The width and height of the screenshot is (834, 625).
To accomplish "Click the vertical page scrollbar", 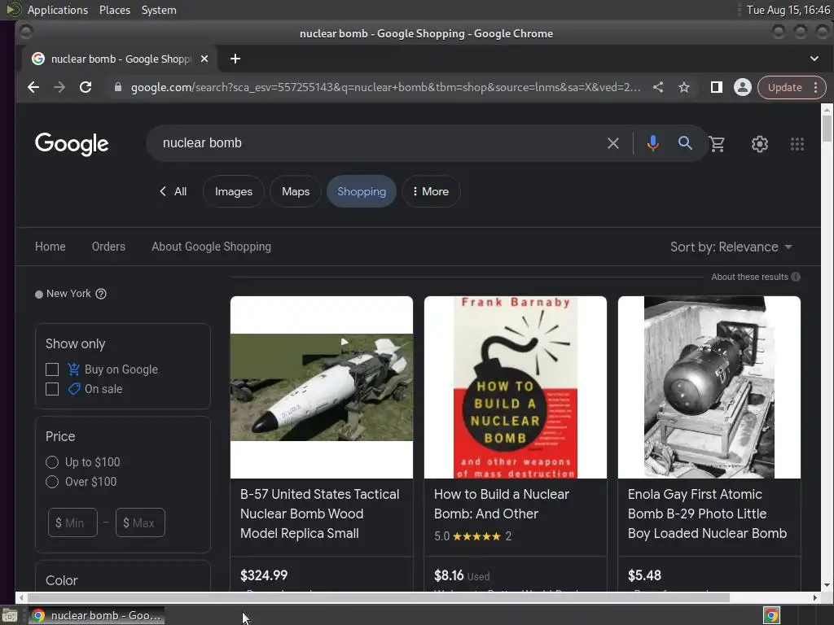I will [x=827, y=128].
